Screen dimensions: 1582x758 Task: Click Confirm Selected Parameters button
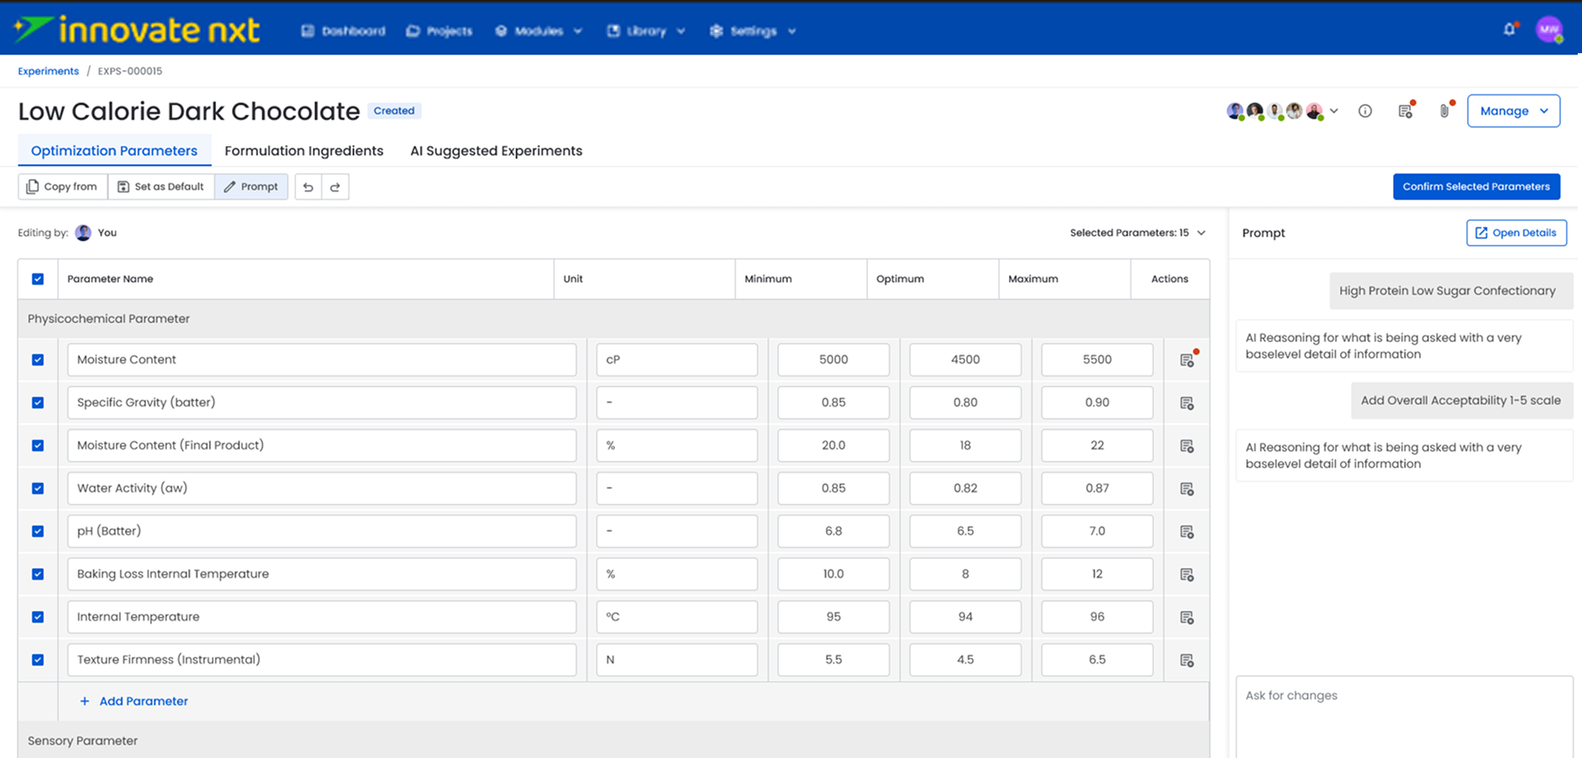coord(1477,187)
